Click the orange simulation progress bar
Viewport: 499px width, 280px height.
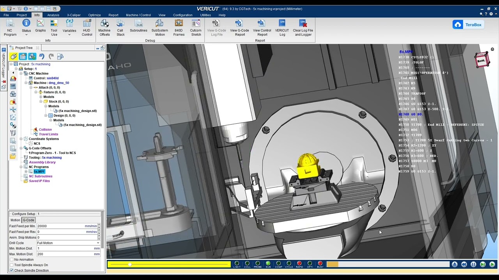(x=333, y=264)
